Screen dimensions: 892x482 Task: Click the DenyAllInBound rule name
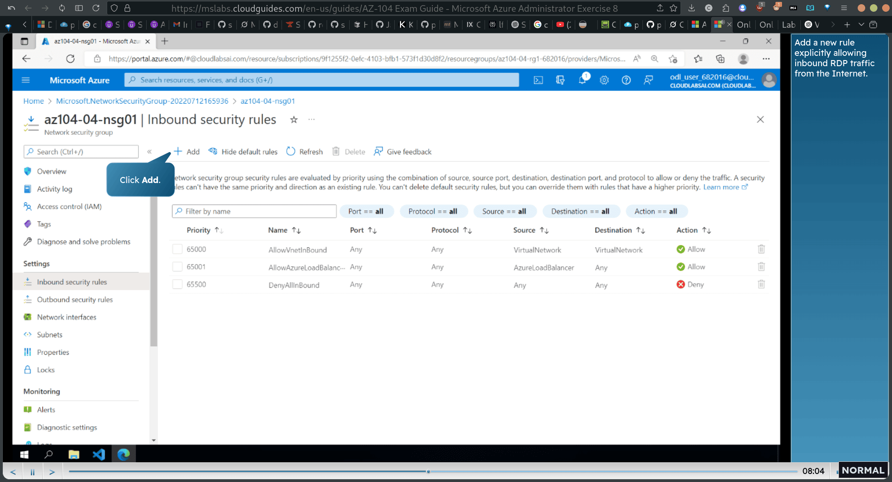(x=294, y=285)
